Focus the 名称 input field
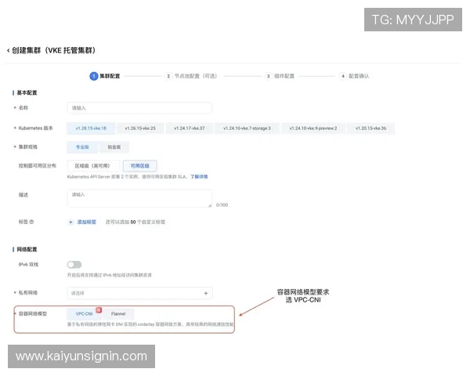The height and width of the screenshot is (376, 470). [139, 108]
